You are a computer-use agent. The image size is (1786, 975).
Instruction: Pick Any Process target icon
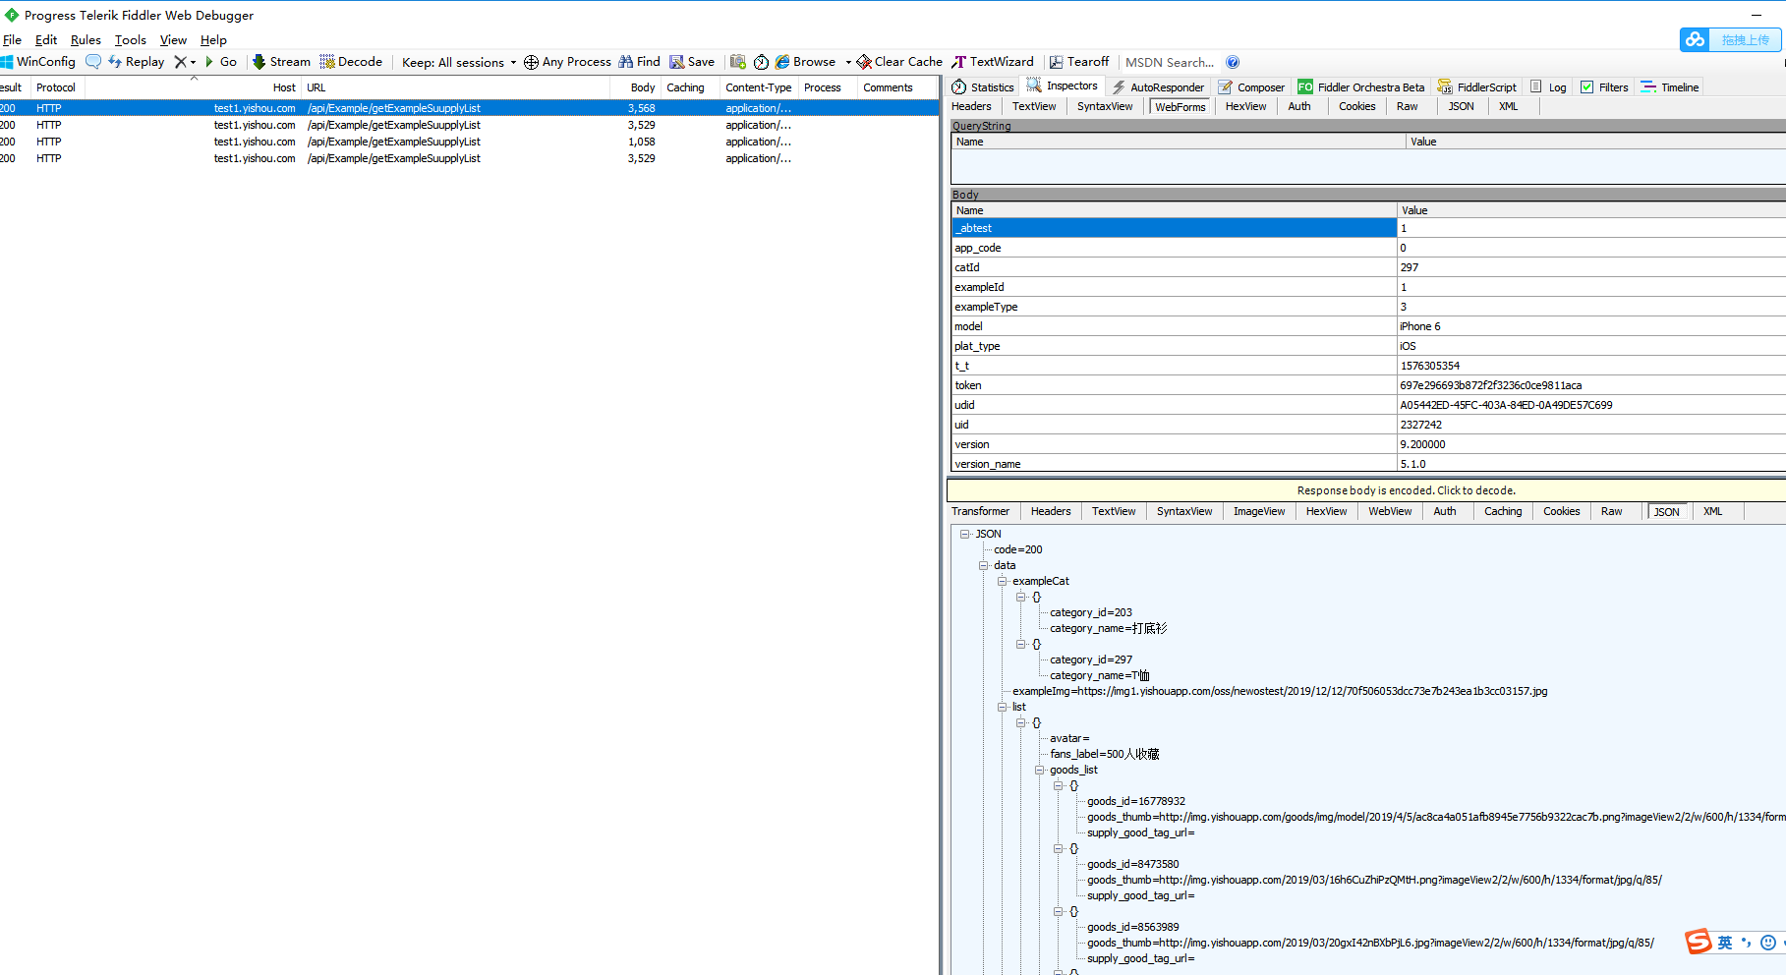[x=567, y=62]
